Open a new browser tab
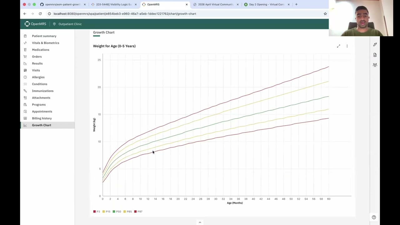This screenshot has height=225, width=400. (x=296, y=4)
